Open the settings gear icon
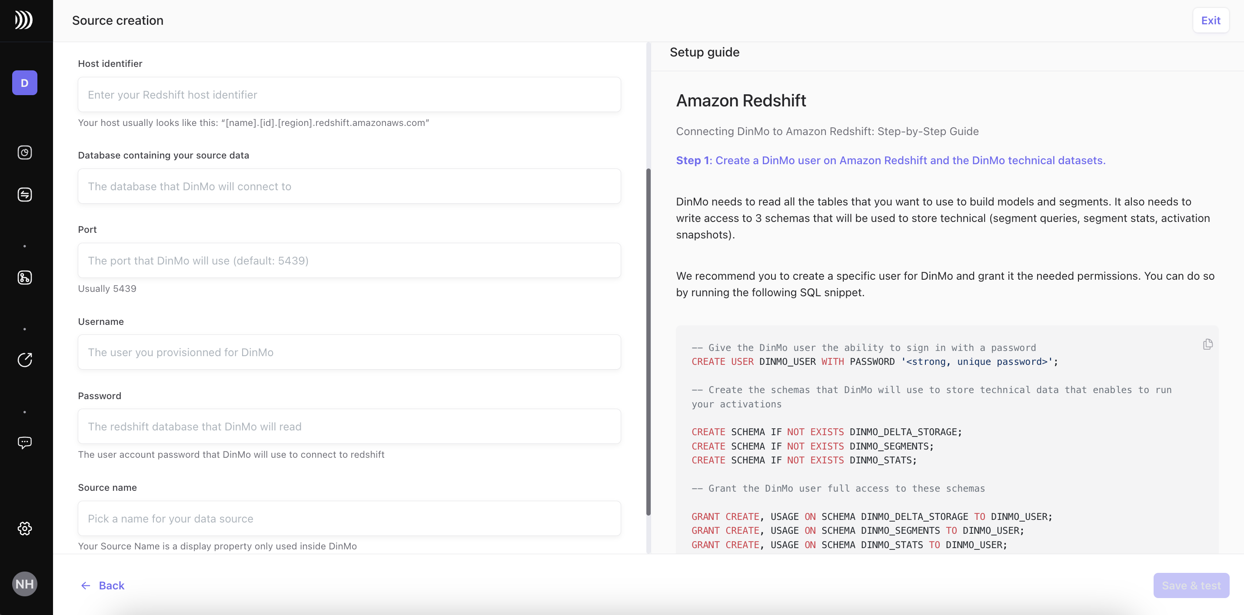 click(x=25, y=529)
